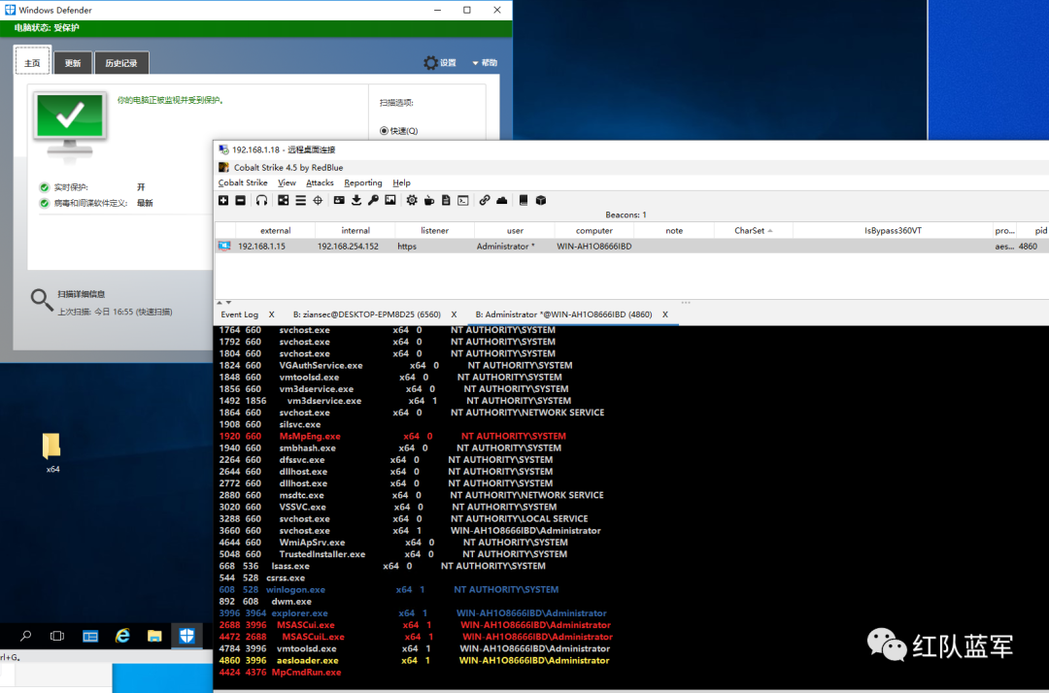Open Cobalt Strike menu
Viewport: 1049px width, 693px height.
click(x=243, y=183)
